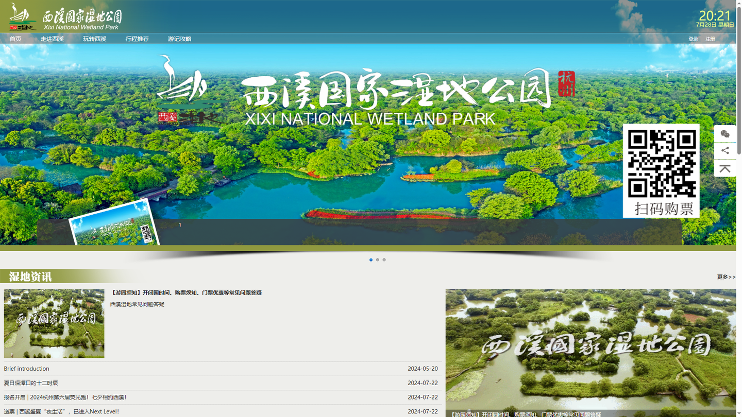Open the 西溪盛夏"夜生活" article
This screenshot has width=742, height=417.
(x=61, y=412)
